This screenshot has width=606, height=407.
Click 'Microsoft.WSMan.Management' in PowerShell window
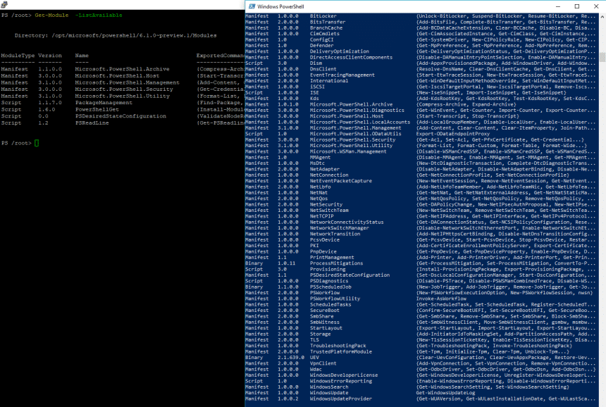point(348,151)
